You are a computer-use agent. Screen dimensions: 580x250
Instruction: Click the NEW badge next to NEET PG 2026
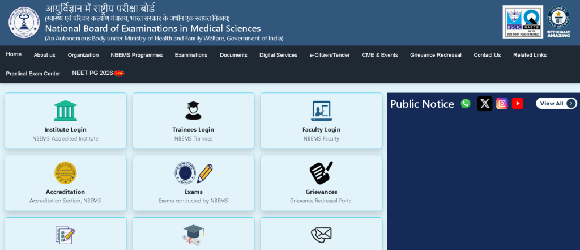pos(119,73)
